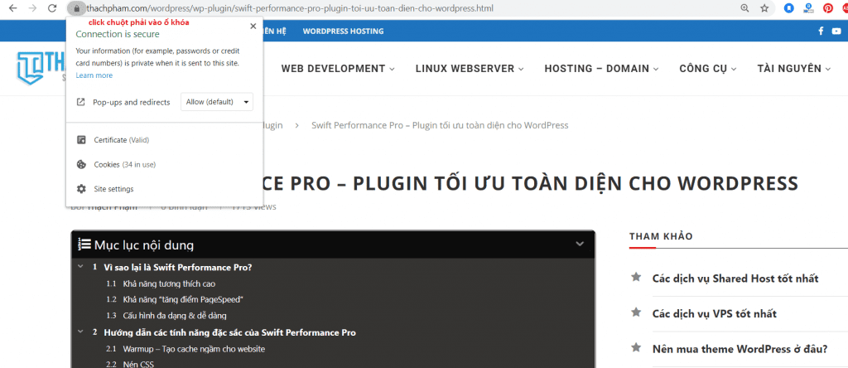Go back using the browser back arrow
848x368 pixels.
point(11,8)
